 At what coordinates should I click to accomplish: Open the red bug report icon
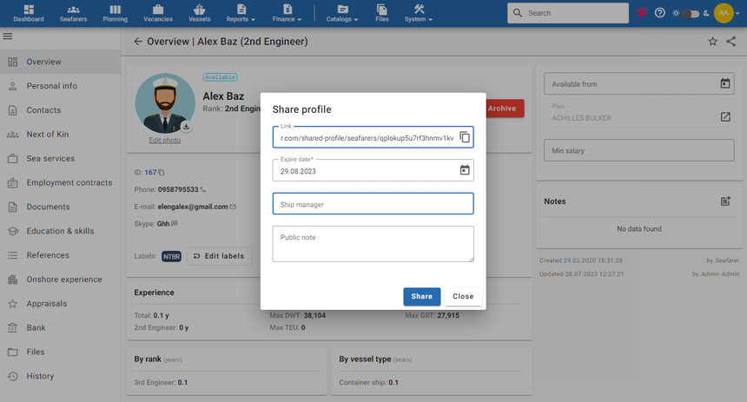tap(642, 13)
